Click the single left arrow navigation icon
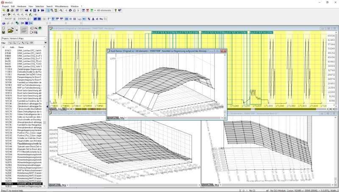Viewport: 339px width, 192px height. click(31, 10)
